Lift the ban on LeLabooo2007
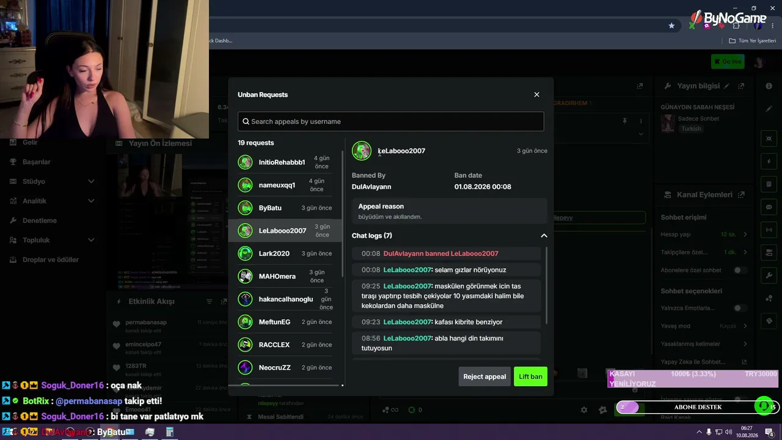The width and height of the screenshot is (782, 440). pos(530,376)
